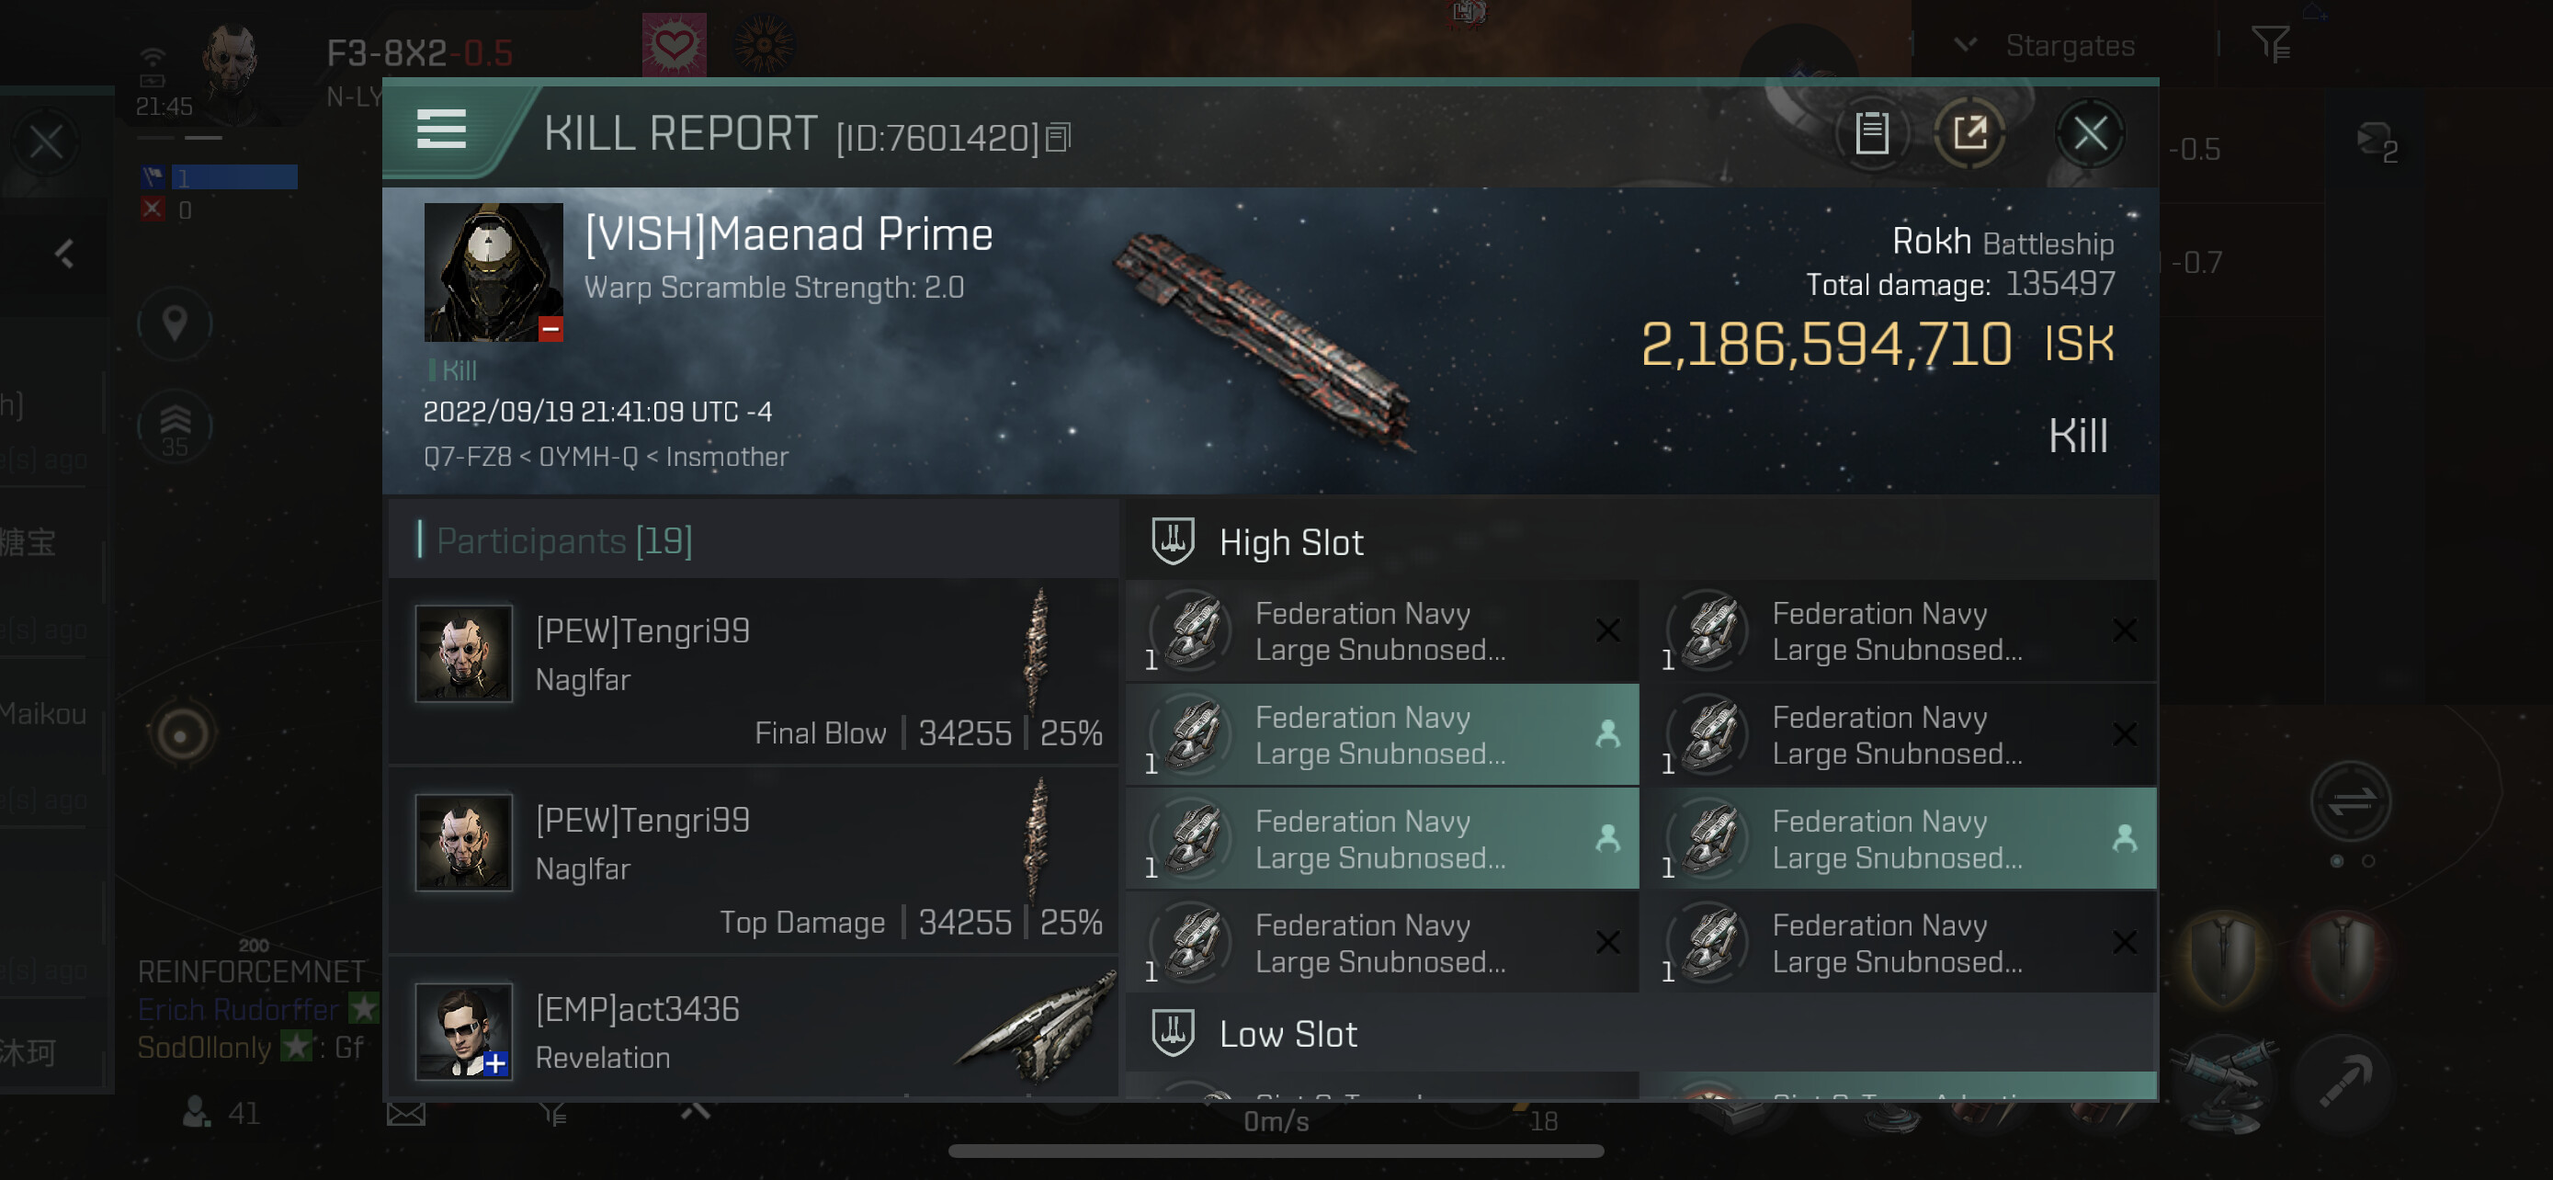Screen dimensions: 2553x1180
Task: Share the kill report externally
Action: point(1969,132)
